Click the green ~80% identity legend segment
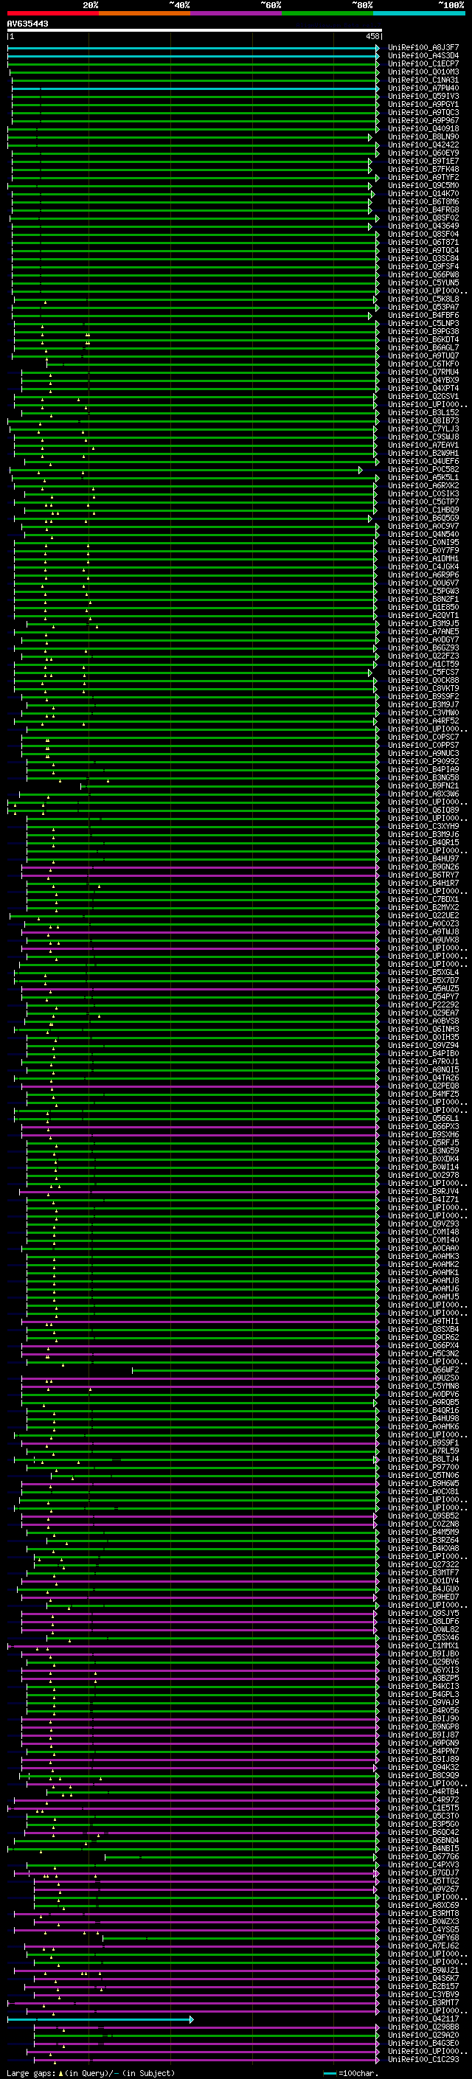The height and width of the screenshot is (2079, 472). coord(327,13)
